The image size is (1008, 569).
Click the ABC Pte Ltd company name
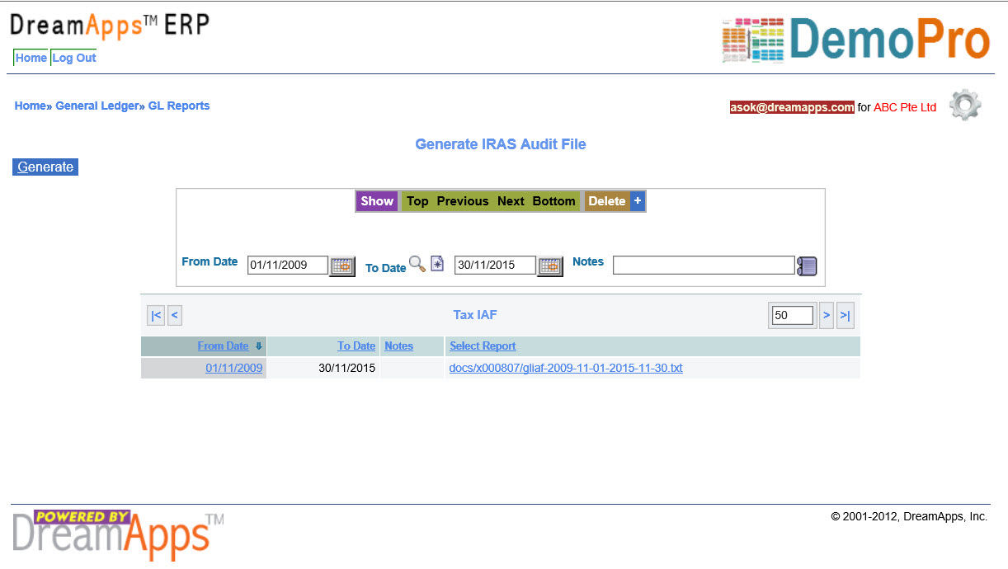(x=905, y=107)
